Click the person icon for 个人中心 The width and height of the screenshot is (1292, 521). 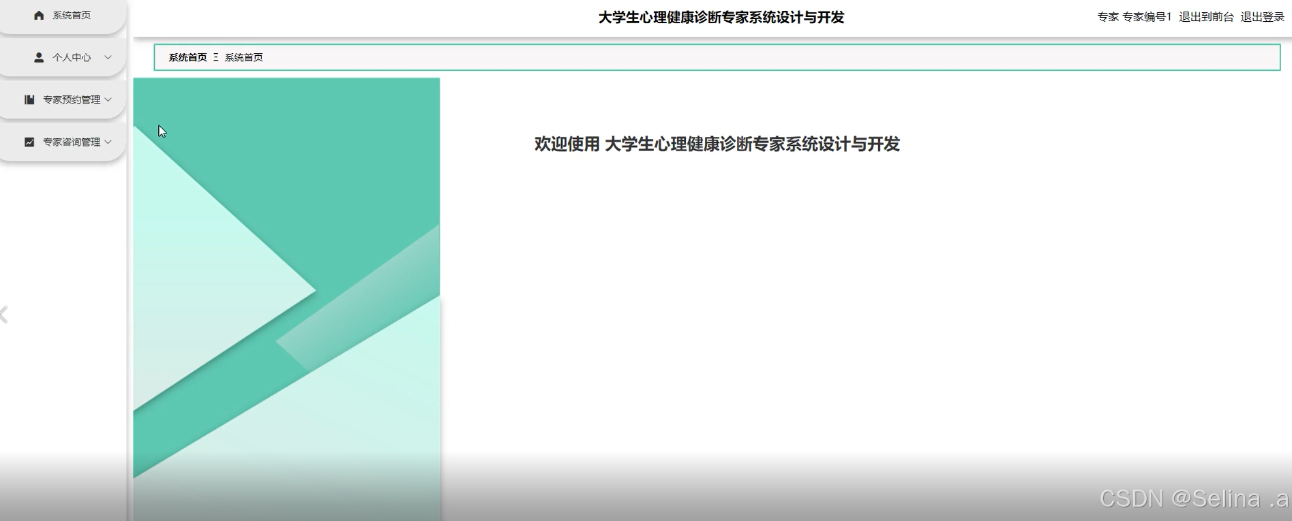39,57
